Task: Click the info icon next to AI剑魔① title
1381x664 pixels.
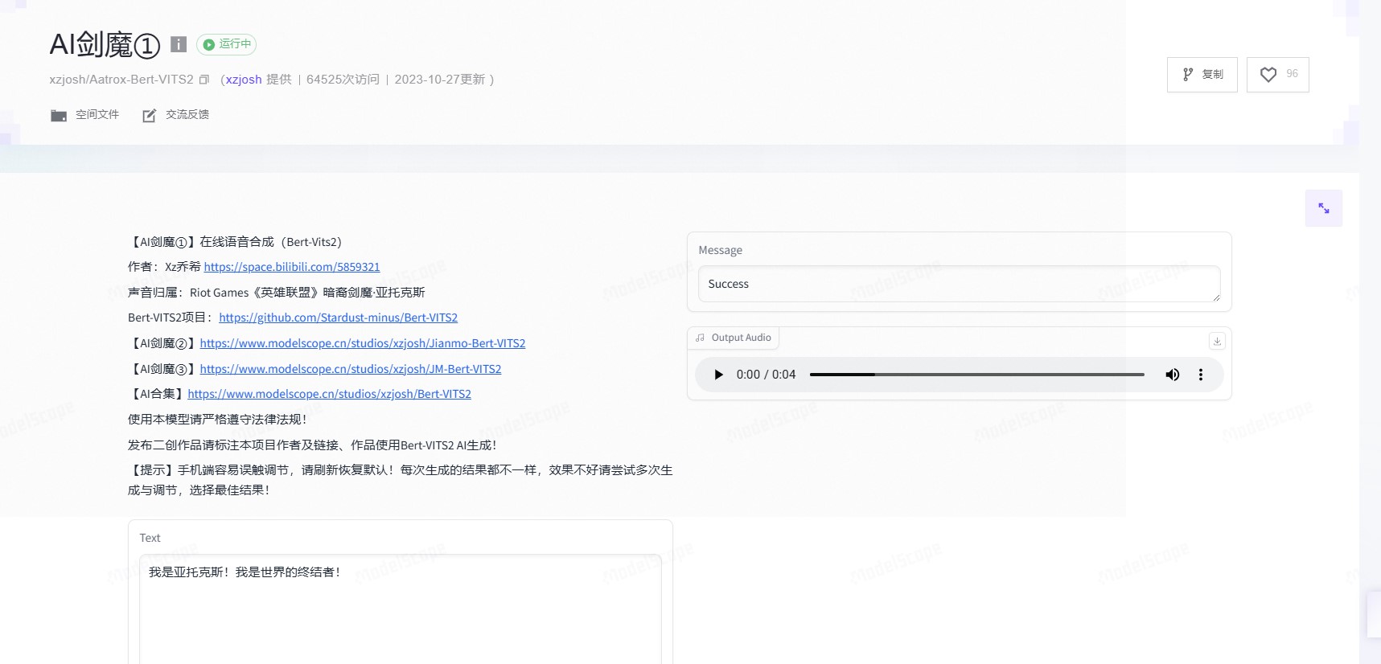Action: (179, 44)
